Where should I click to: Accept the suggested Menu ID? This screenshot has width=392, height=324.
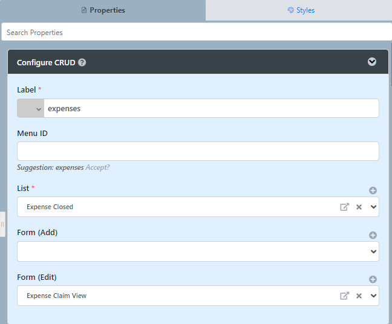pos(97,167)
